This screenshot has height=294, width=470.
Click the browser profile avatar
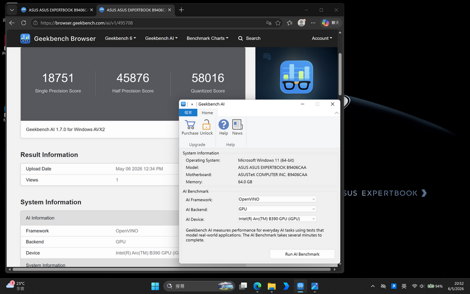coord(301,23)
